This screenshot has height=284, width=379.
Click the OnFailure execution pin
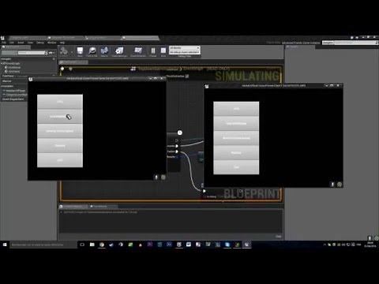[177, 151]
